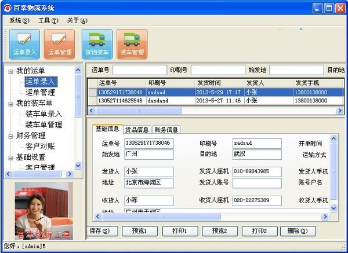Click the first row's selector cell
Screen dimensions: 348x253
[x=93, y=92]
